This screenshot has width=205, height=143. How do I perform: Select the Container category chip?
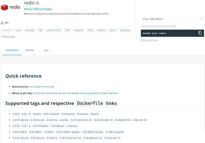tap(7, 30)
